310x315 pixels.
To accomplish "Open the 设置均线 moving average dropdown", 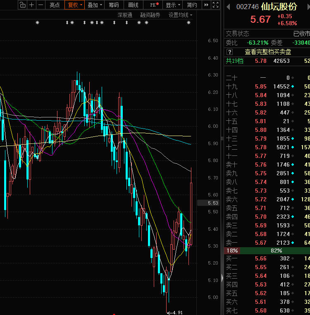I will coord(180,15).
